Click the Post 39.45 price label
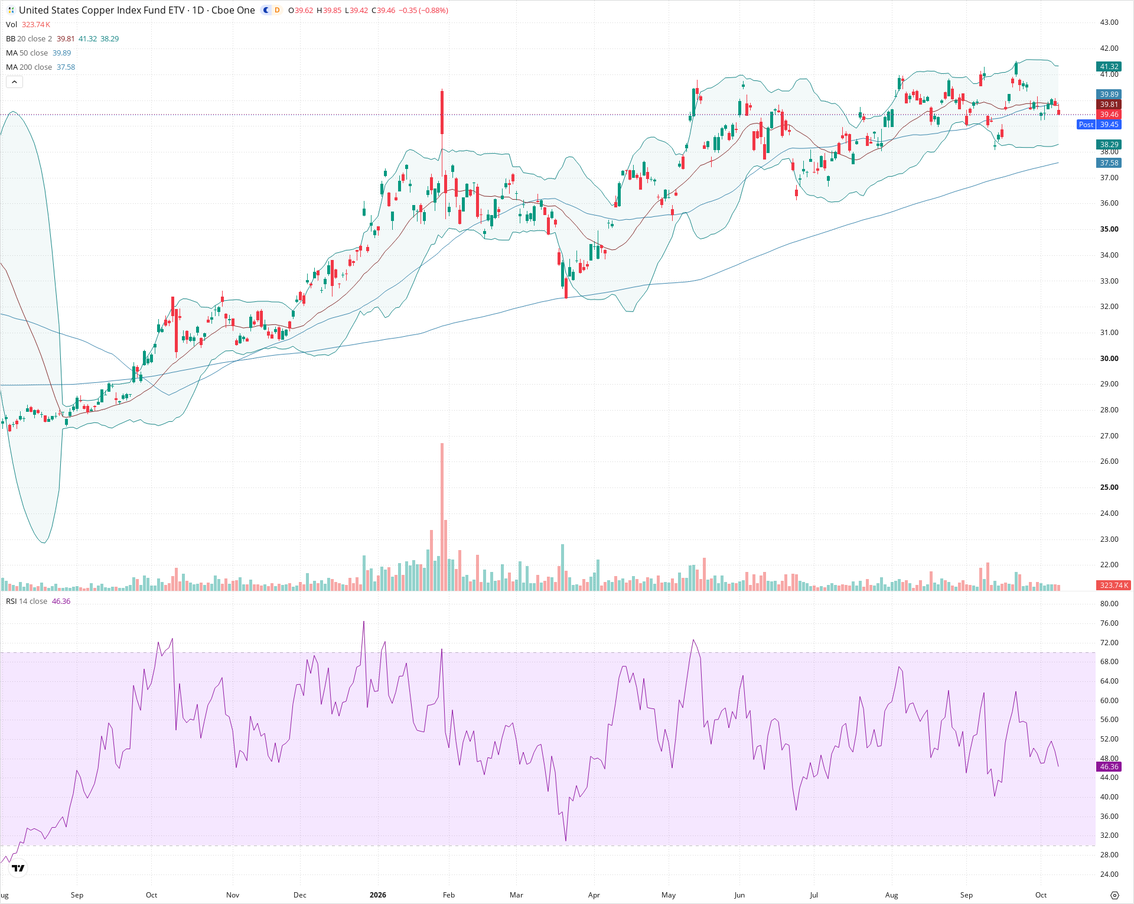This screenshot has width=1134, height=904. click(x=1099, y=124)
